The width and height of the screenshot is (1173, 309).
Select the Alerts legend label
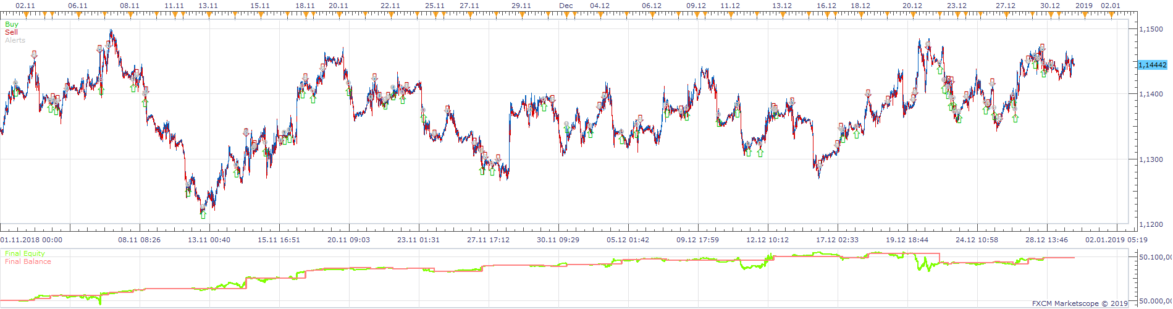point(15,40)
